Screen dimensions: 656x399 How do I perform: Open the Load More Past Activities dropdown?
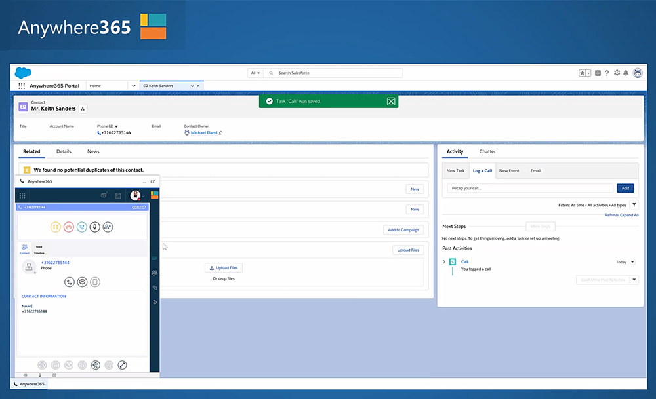coord(634,280)
